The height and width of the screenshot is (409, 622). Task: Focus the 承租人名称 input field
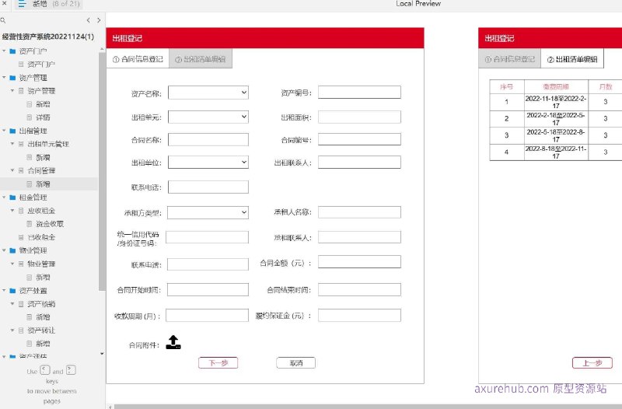coord(359,212)
